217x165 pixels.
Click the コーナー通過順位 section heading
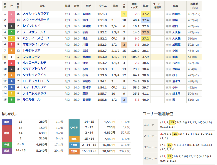(158, 114)
